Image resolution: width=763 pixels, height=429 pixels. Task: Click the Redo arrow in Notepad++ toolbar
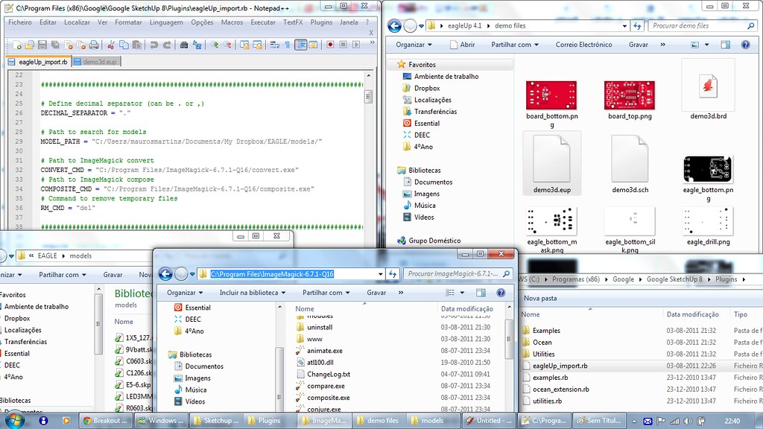[167, 45]
